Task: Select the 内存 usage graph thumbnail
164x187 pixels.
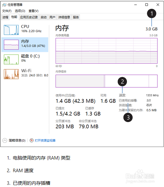Action: [x=11, y=44]
